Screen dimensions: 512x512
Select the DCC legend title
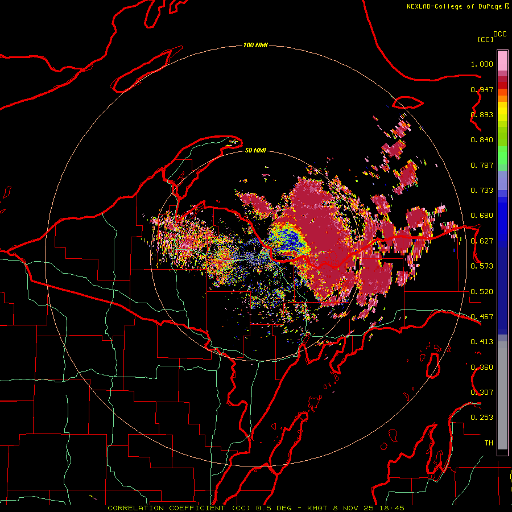coord(499,34)
